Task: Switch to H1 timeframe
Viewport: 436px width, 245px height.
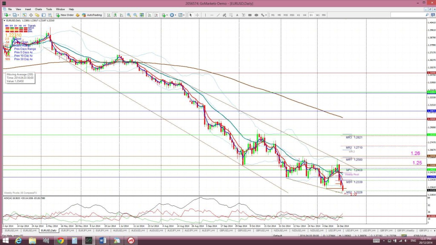Action: click(x=298, y=15)
